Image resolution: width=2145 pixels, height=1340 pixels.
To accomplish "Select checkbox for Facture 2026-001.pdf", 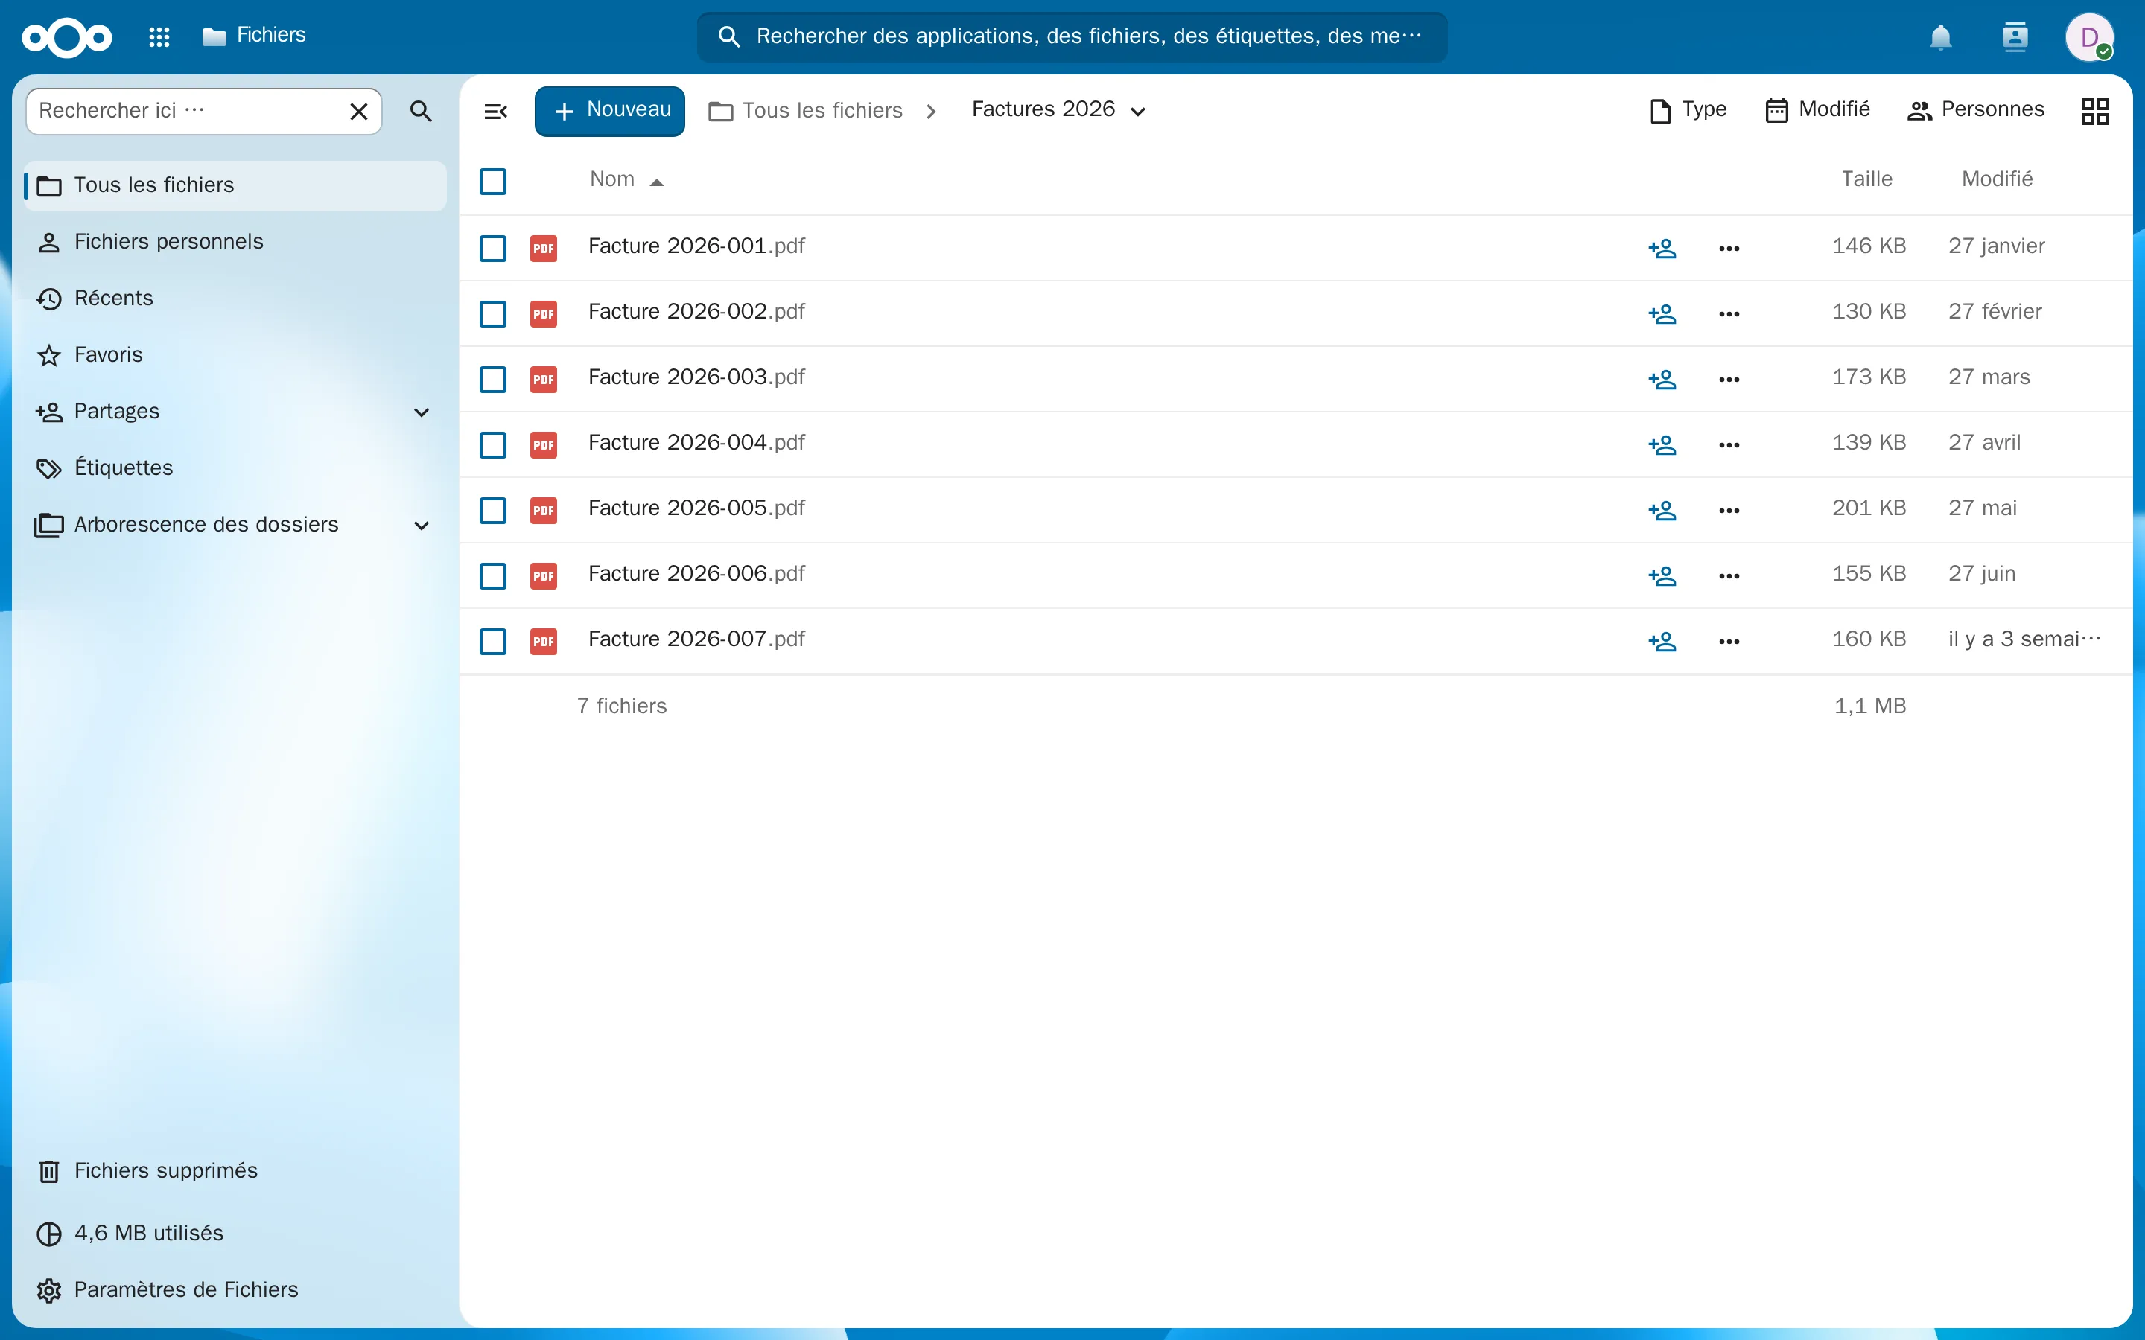I will pyautogui.click(x=493, y=248).
